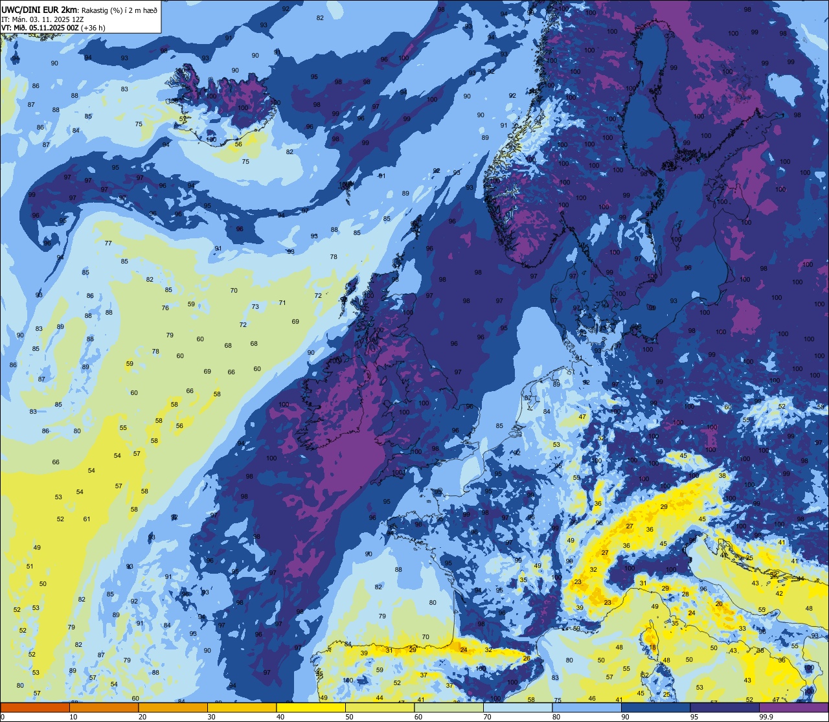Click the "(+36 h)" forecast offset text
This screenshot has height=722, width=829.
pos(93,28)
